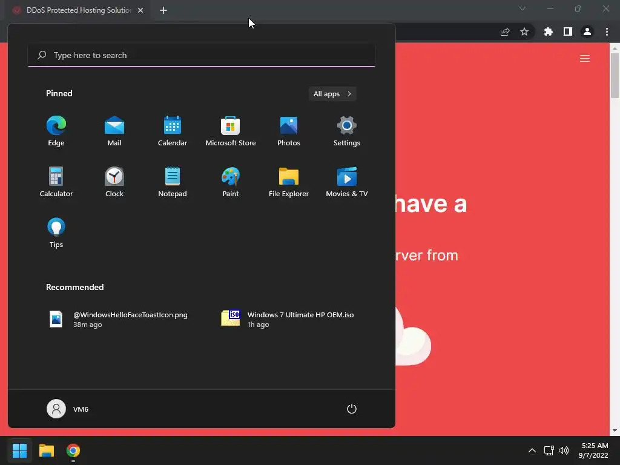Open a new Chrome tab
This screenshot has width=620, height=465.
click(163, 10)
